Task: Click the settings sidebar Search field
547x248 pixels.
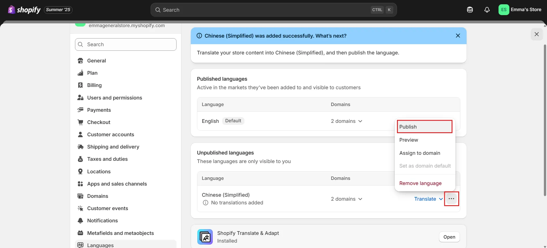Action: (126, 44)
